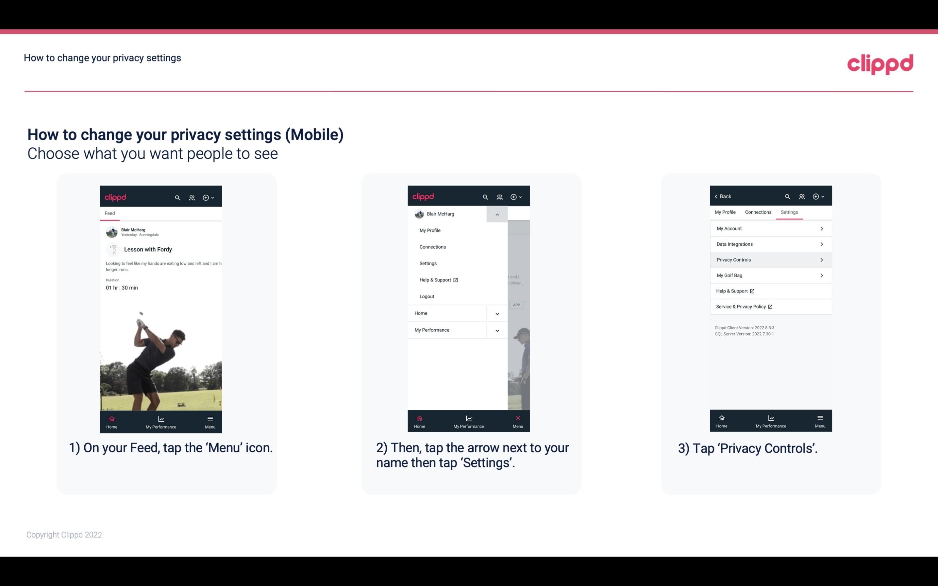Select the Settings tab in profile view
Image resolution: width=938 pixels, height=586 pixels.
tap(790, 212)
